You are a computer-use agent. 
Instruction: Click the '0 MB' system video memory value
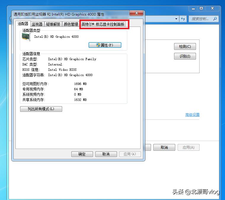click(78, 94)
